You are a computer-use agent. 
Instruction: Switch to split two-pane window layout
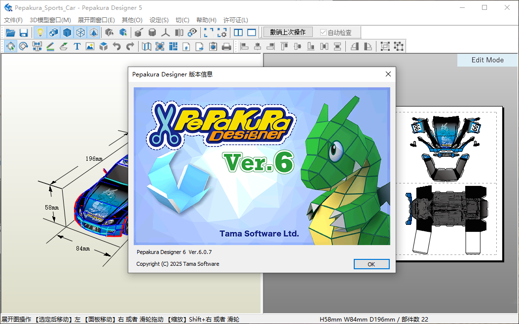click(238, 33)
